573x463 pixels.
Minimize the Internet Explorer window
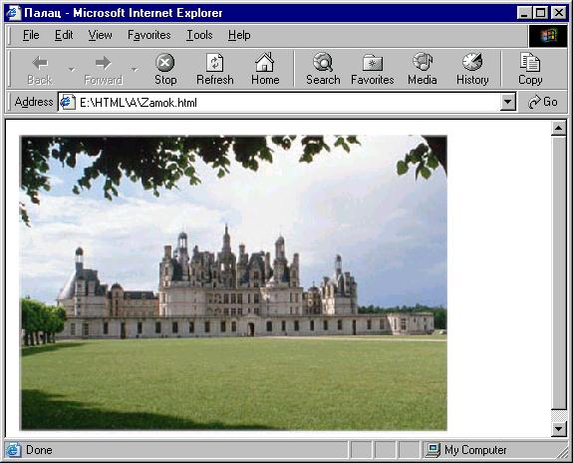(524, 13)
